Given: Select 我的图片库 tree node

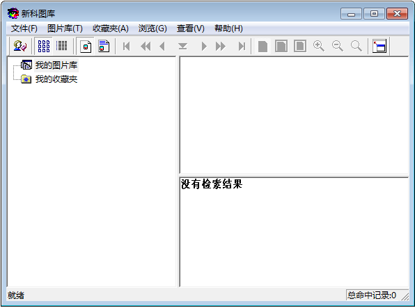Looking at the screenshot, I should [x=56, y=65].
